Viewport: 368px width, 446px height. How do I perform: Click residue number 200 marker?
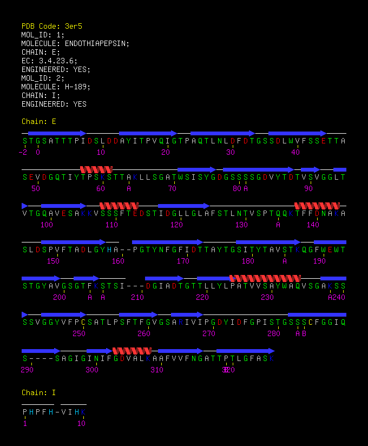pos(60,298)
